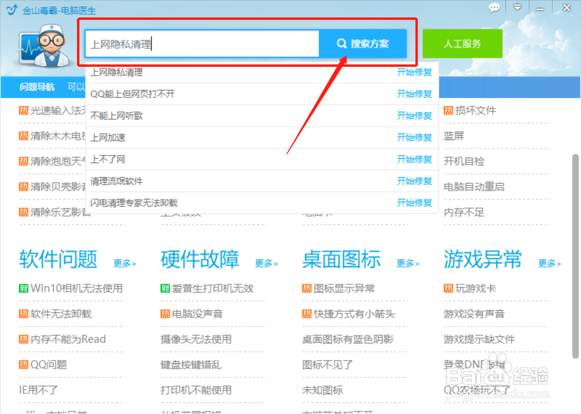Open the 桌面图标 category heading
This screenshot has height=414, width=581.
[x=342, y=260]
